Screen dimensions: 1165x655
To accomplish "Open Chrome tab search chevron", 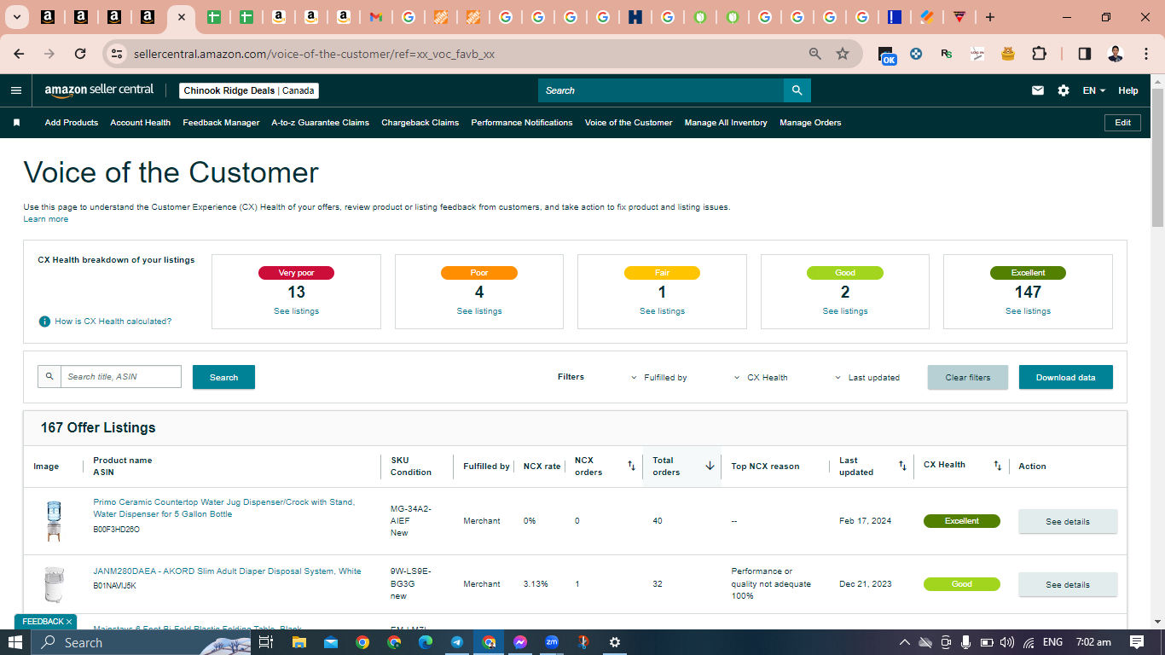I will 16,17.
